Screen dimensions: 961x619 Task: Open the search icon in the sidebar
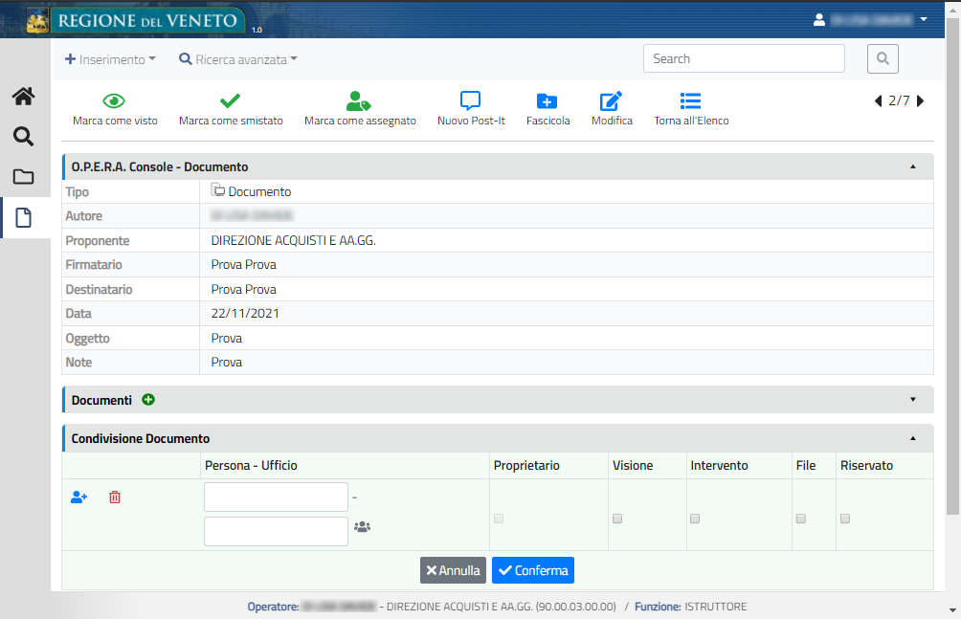(x=23, y=136)
